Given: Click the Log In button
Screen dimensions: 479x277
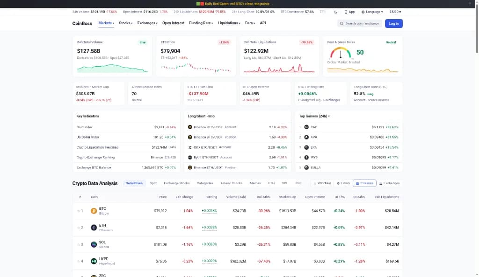Looking at the screenshot, I should 393,23.
